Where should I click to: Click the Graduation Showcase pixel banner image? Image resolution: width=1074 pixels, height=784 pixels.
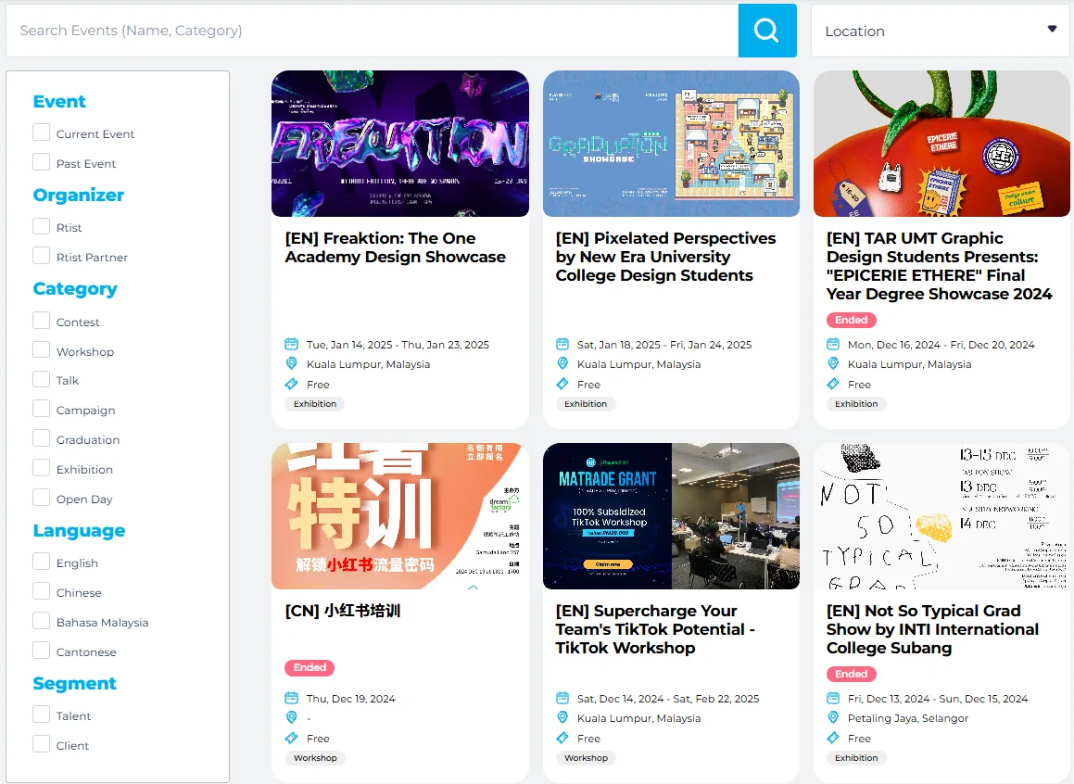click(671, 144)
